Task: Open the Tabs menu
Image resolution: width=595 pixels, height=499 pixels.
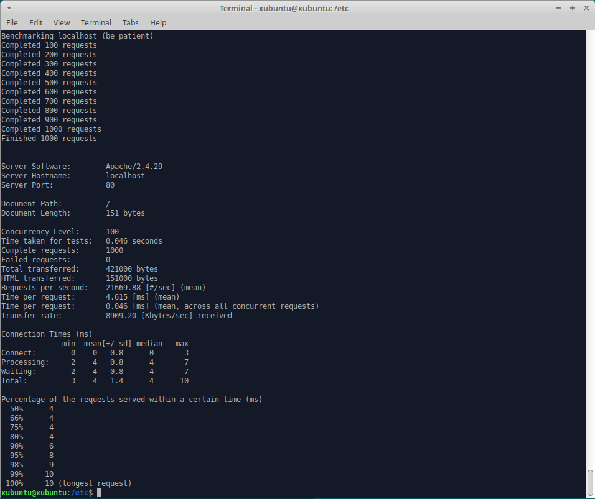Action: coord(131,23)
